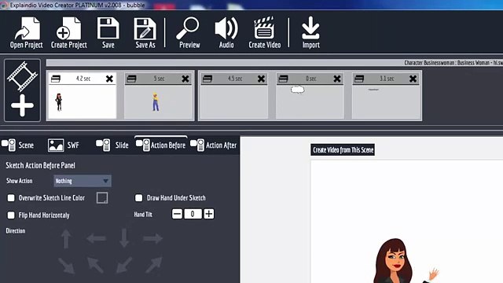Click the Create Project icon
503x283 pixels.
(69, 32)
